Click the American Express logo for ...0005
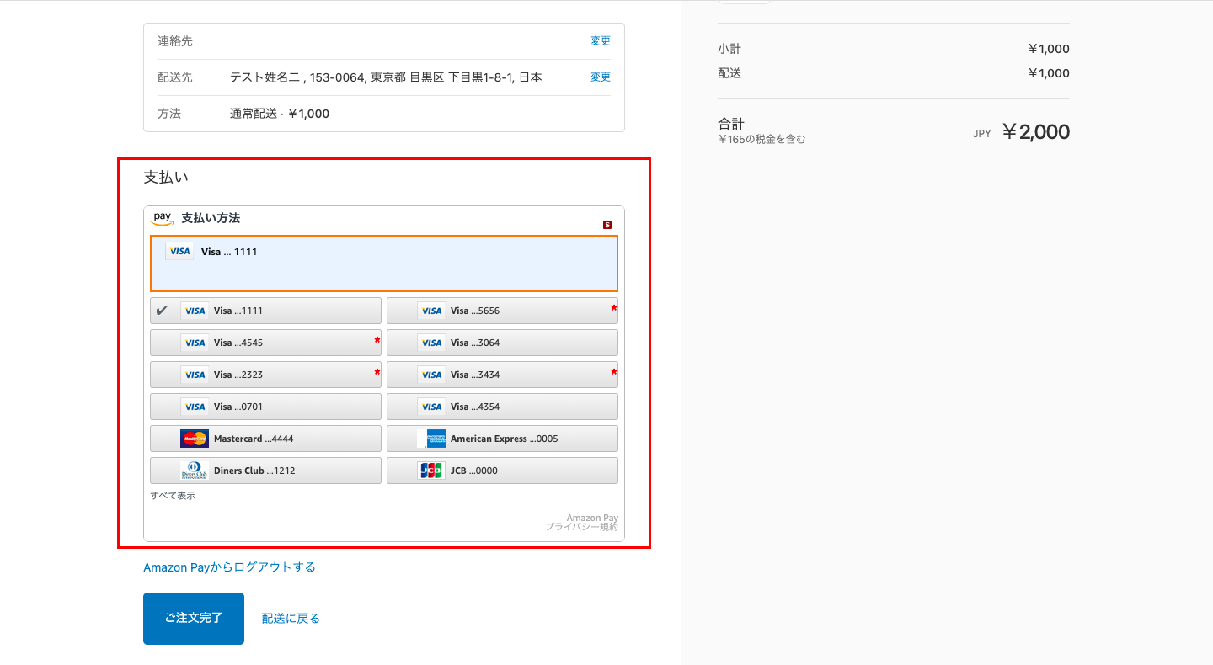 (x=431, y=439)
